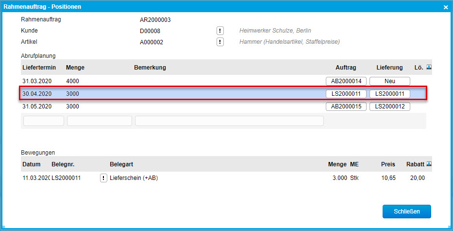Screen dimensions: 453x231
Task: Select the 31.05.2020 delivery date
Action: pos(37,107)
